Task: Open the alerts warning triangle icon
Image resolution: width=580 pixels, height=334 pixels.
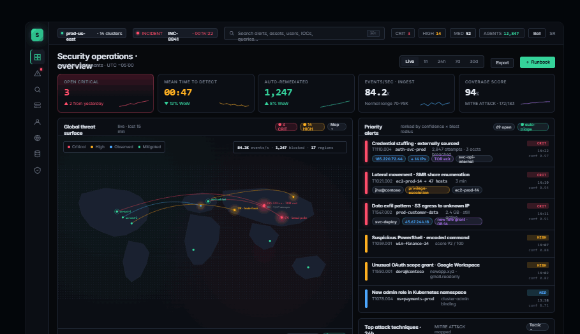Action: 38,73
